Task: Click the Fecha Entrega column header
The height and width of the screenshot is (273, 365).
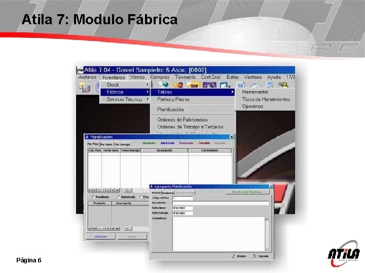Action: (131, 151)
